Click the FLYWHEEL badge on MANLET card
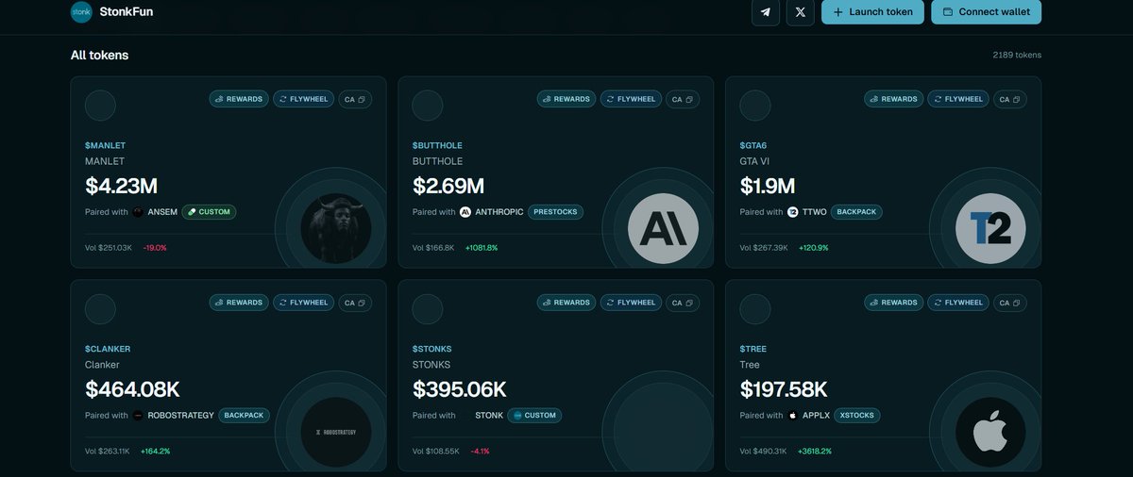 click(x=304, y=99)
